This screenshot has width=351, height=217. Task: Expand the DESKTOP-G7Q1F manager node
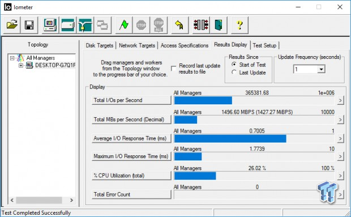point(21,65)
